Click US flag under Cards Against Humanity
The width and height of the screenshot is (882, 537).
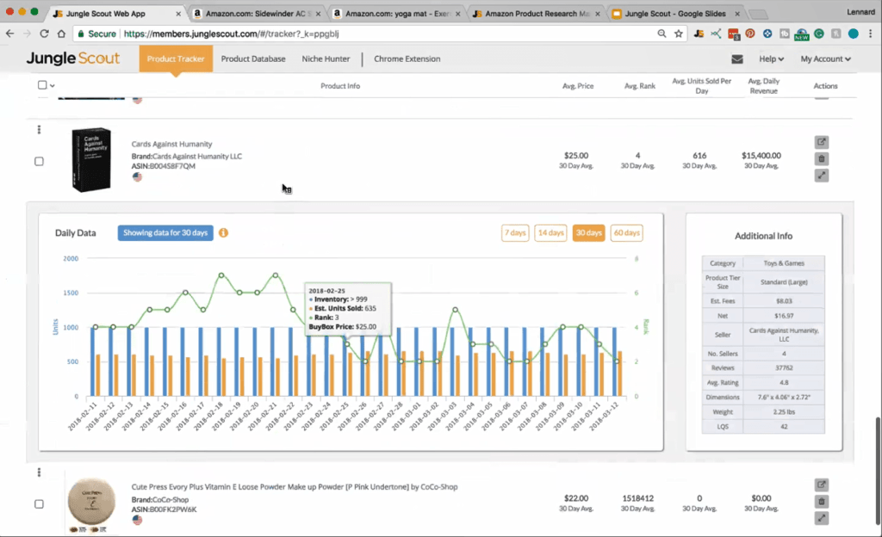137,177
